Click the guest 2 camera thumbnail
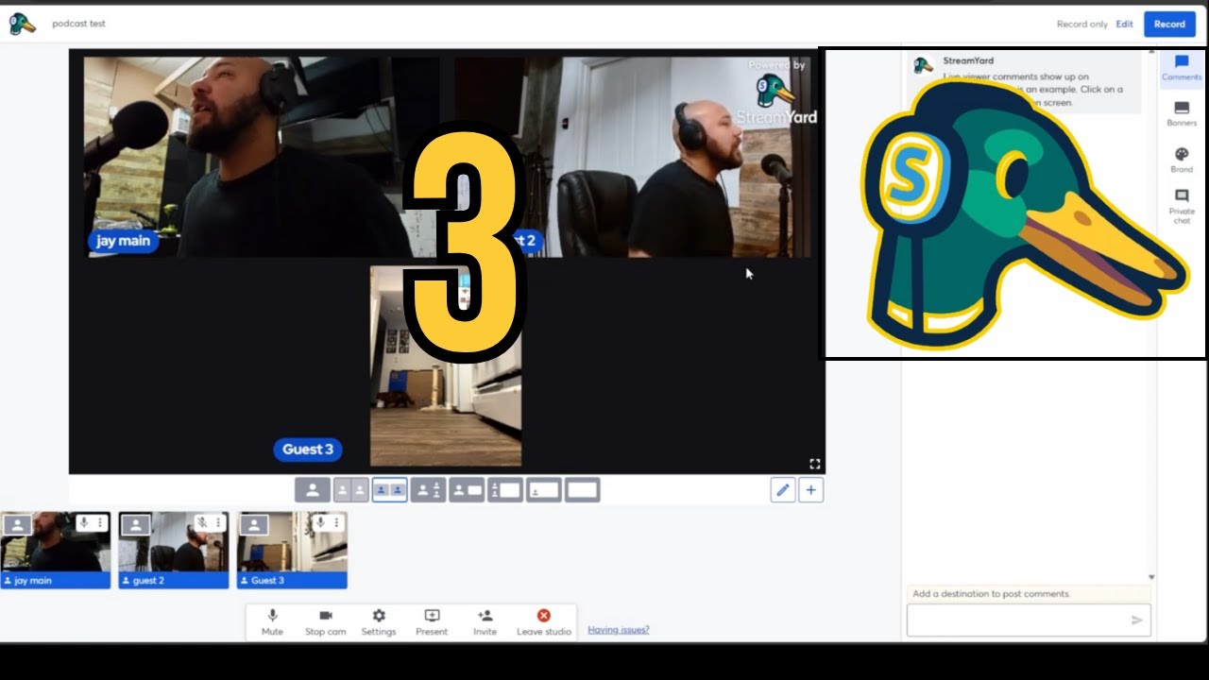Screen dimensions: 1209x680 click(x=173, y=551)
